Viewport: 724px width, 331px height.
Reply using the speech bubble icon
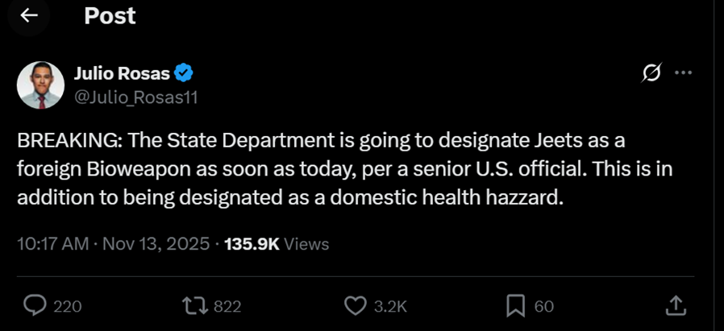tap(35, 306)
